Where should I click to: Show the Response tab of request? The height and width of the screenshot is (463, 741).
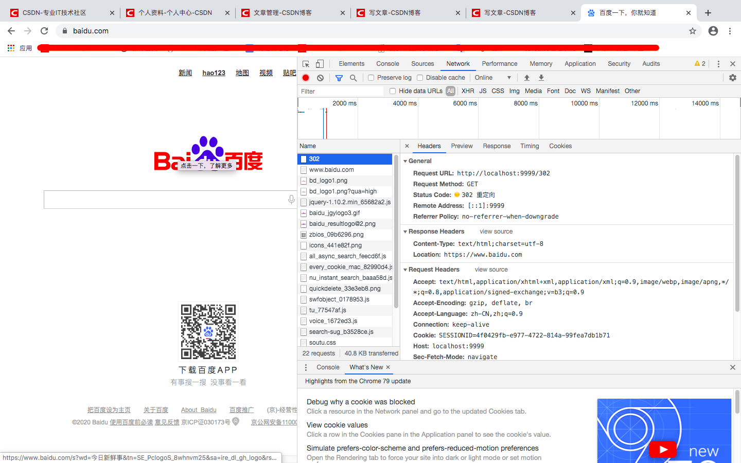pos(497,146)
